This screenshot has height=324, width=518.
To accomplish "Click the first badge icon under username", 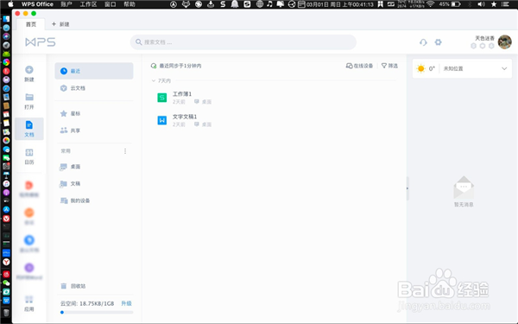I will [473, 46].
